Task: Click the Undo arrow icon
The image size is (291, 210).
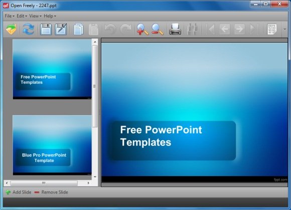Action: point(110,29)
